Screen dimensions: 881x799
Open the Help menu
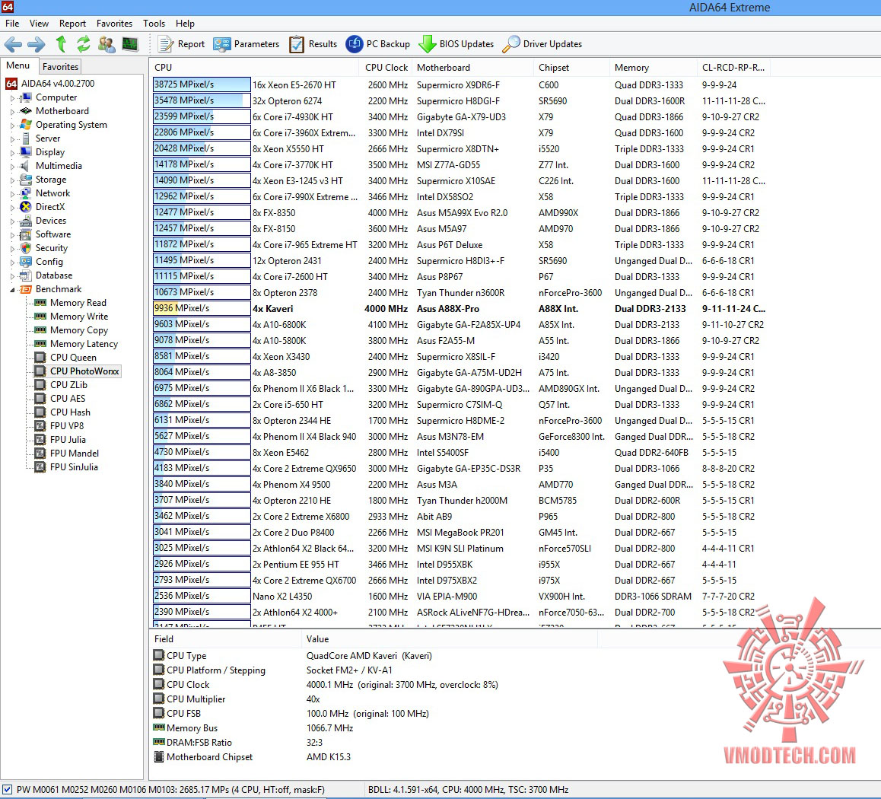pyautogui.click(x=185, y=24)
